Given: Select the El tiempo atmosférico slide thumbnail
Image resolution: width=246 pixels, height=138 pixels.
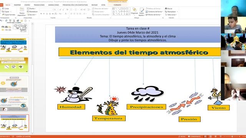Looking at the screenshot, I should [14, 65].
